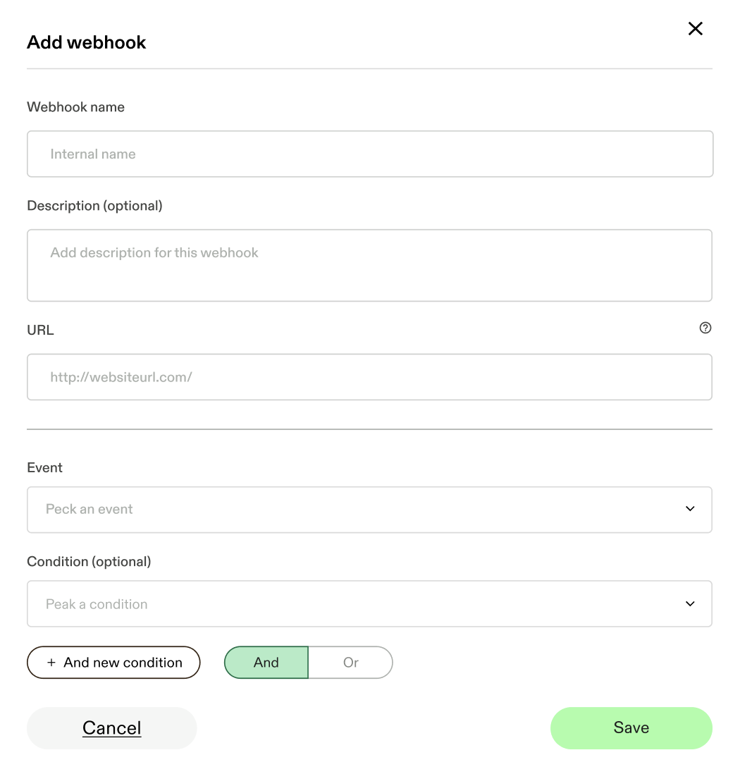Open the 'Peak a condition' dropdown
Viewport: 740px width, 774px height.
coord(369,603)
